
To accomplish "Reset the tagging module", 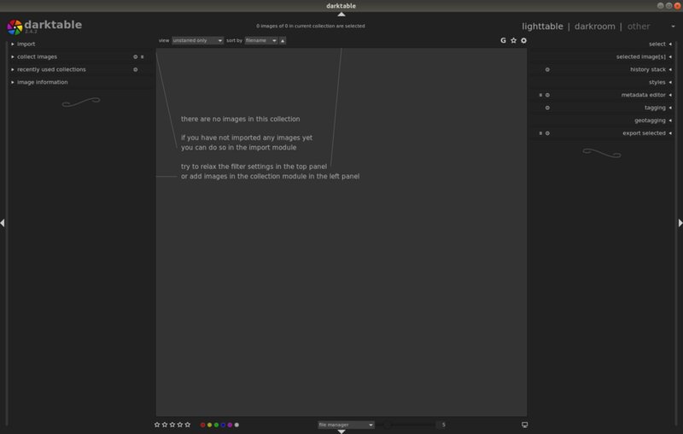I will tap(547, 108).
